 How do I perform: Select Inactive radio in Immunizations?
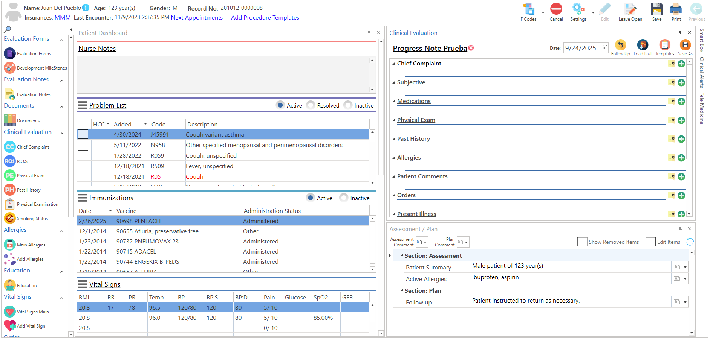(344, 198)
